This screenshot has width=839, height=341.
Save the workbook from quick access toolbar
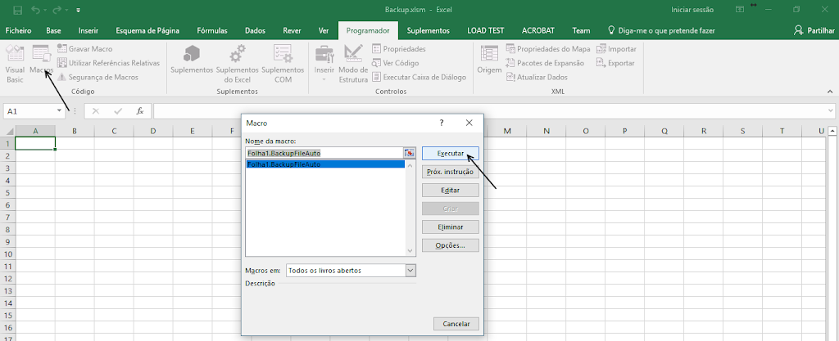pos(18,10)
